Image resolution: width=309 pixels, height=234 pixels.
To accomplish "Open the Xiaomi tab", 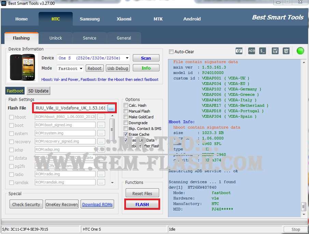I will [124, 19].
